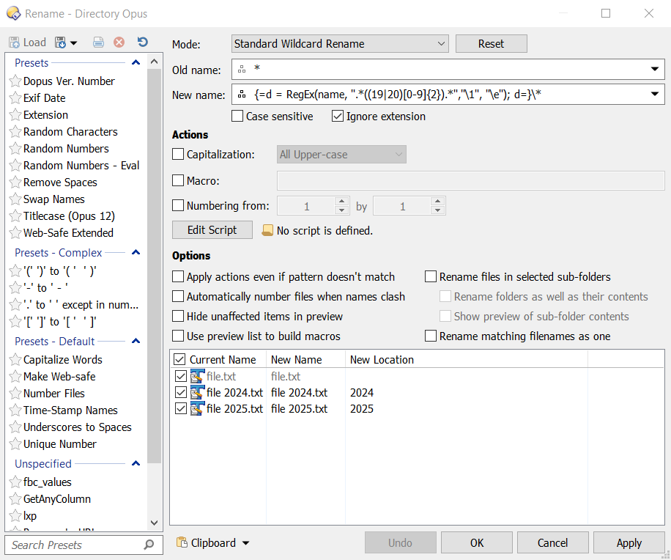Click the Load presets icon
Viewport: 671px width, 560px height.
coord(14,43)
